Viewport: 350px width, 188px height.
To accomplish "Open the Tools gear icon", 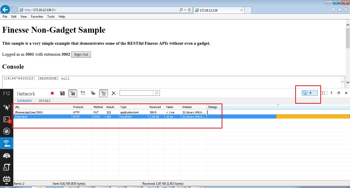I will [x=346, y=10].
